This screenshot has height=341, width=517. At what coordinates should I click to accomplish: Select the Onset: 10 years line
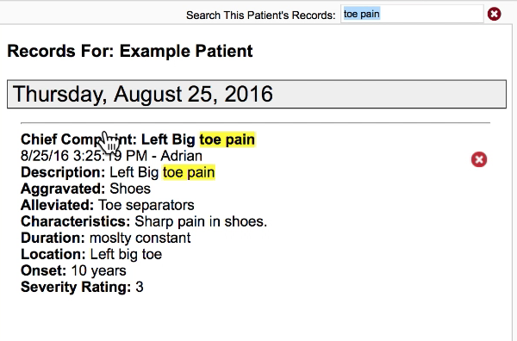click(x=73, y=270)
